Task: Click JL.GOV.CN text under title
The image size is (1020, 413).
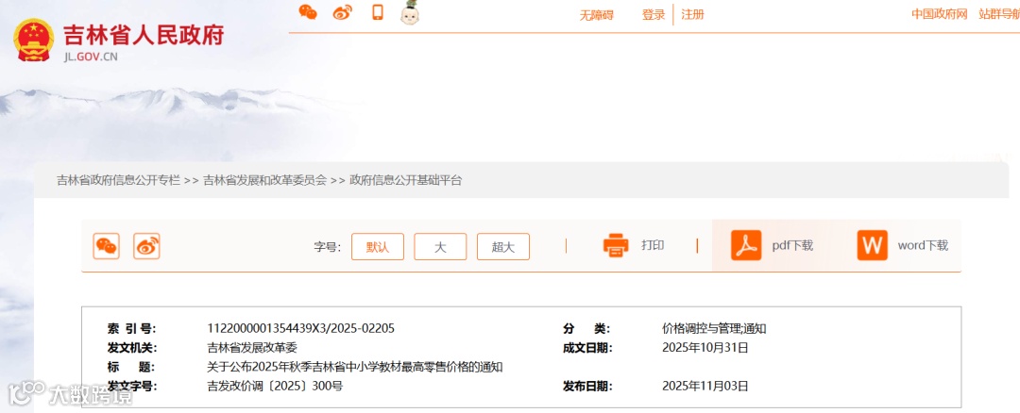Action: [91, 57]
